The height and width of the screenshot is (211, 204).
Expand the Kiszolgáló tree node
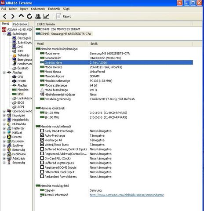(4, 116)
